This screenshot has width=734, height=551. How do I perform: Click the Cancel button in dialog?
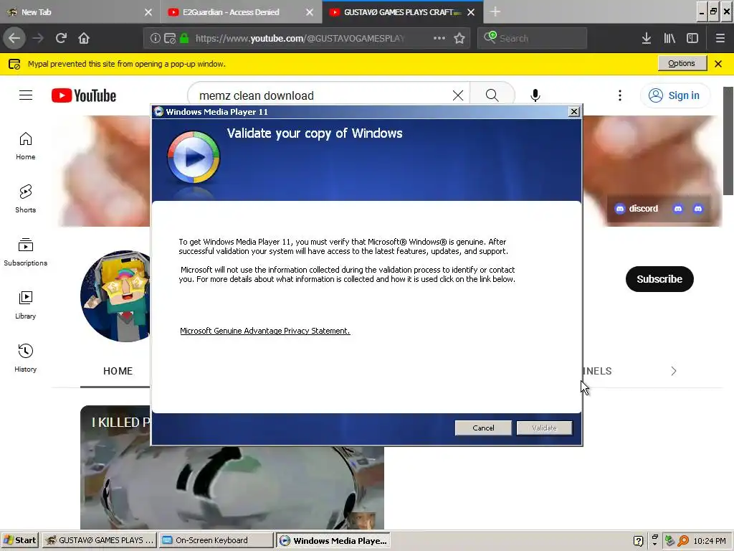pos(483,428)
